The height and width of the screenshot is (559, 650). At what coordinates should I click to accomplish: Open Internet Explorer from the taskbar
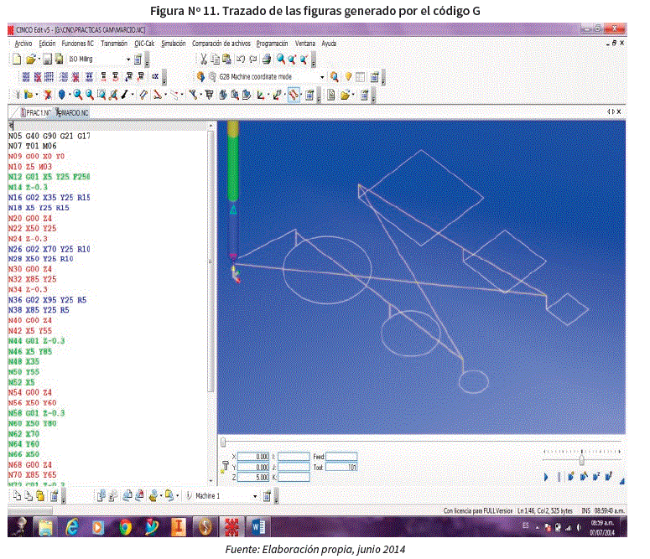(x=72, y=526)
